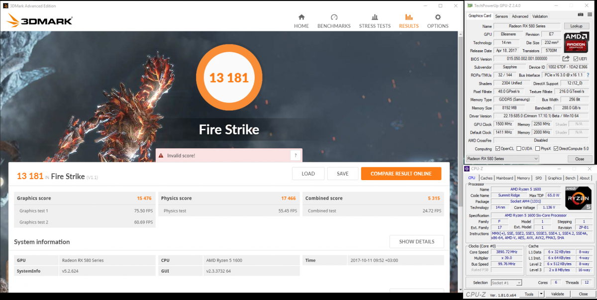Click the invalid score question mark
Screen dimensions: 597x300
pos(296,155)
